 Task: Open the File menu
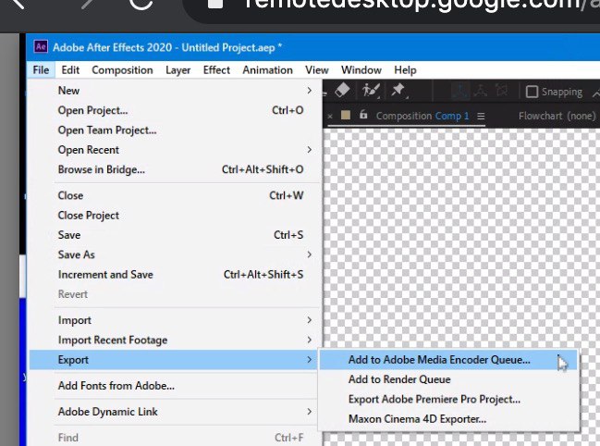click(41, 70)
